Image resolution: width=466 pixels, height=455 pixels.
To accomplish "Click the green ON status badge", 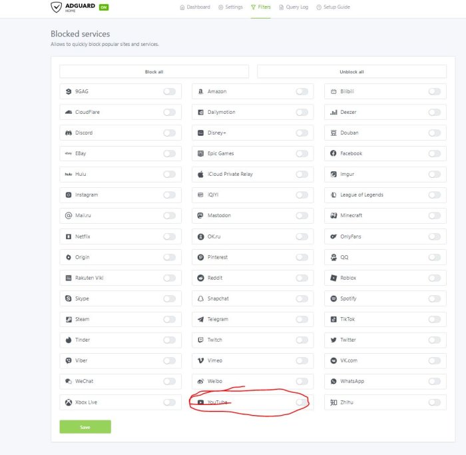I will pyautogui.click(x=104, y=7).
